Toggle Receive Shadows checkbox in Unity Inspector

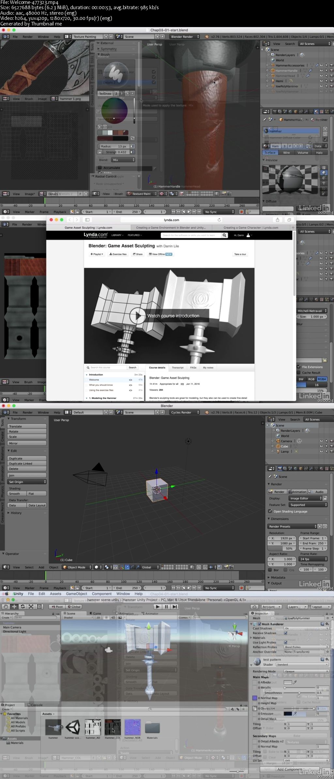click(x=286, y=633)
